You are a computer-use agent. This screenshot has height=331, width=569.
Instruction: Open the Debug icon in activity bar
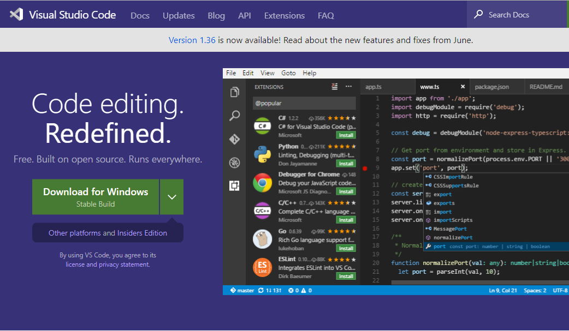point(234,163)
